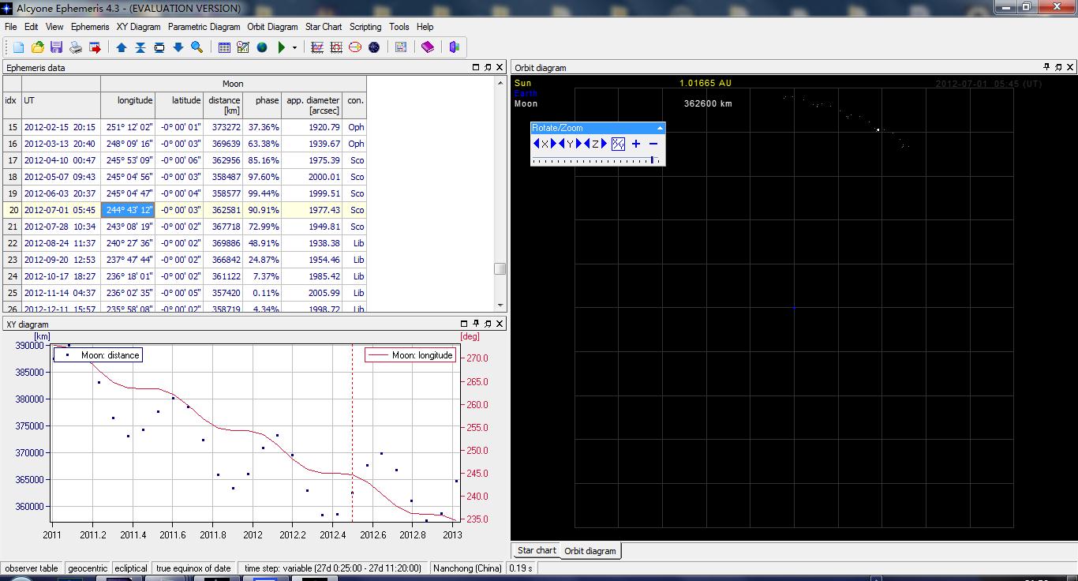The image size is (1078, 581).
Task: Click the purple help book icon
Action: coord(428,47)
